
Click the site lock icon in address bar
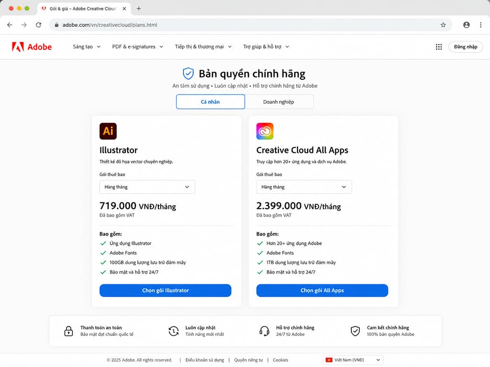tap(56, 25)
